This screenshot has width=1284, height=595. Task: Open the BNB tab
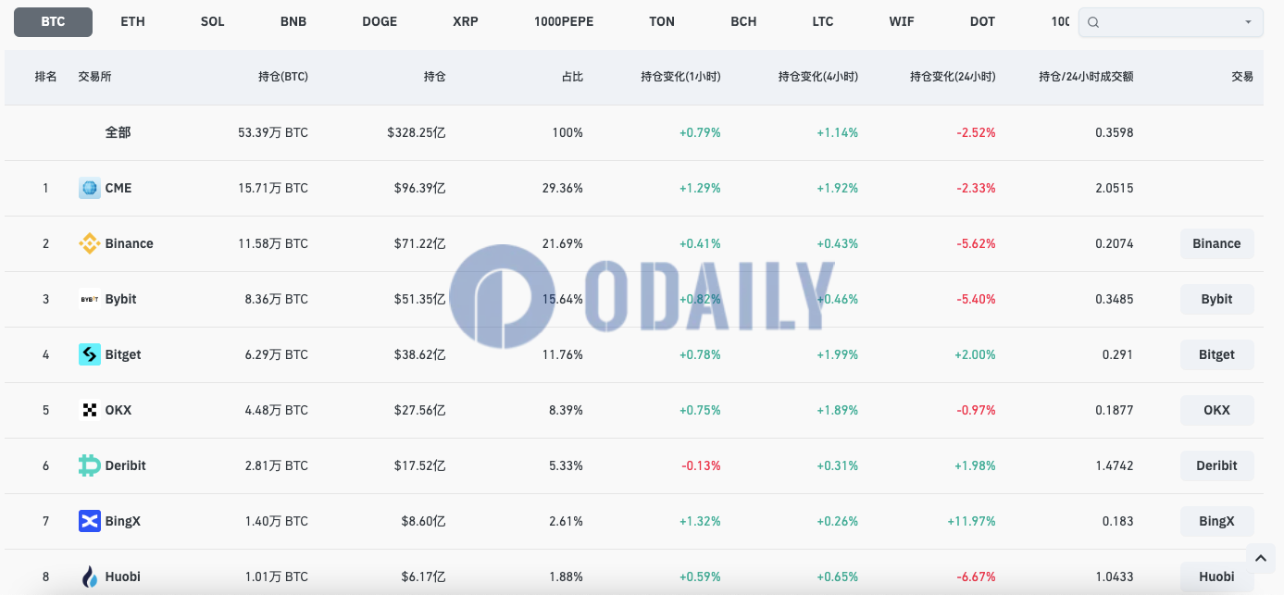point(293,21)
